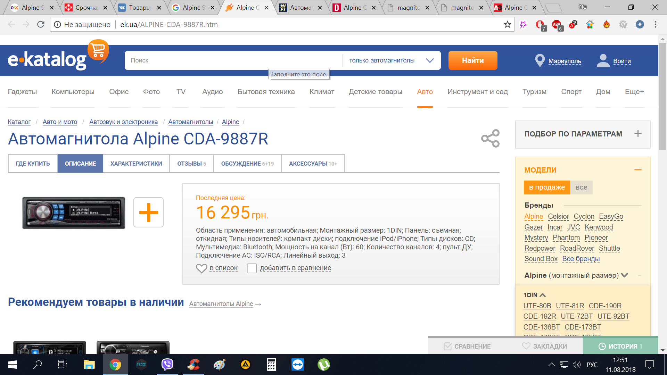
Task: Open Viber from the taskbar
Action: coord(167,365)
